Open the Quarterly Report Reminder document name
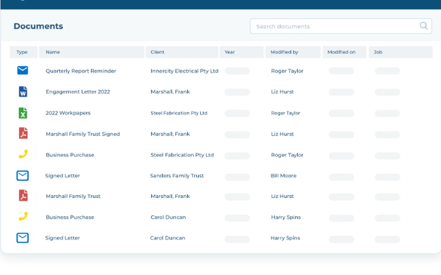441x275 pixels. coord(81,71)
